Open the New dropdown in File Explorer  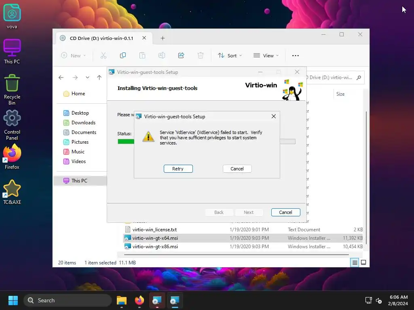[74, 55]
